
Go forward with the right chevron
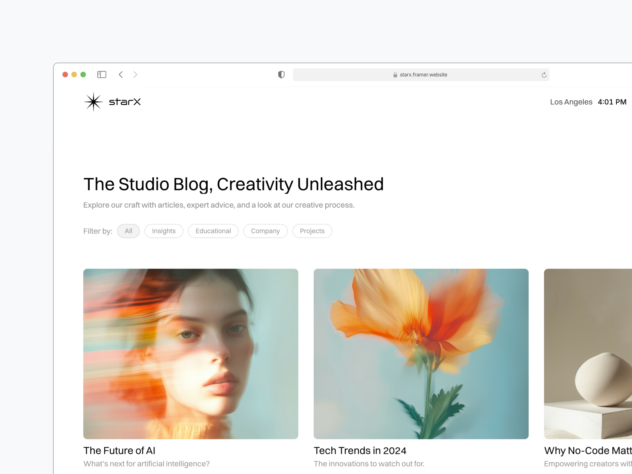tap(135, 75)
